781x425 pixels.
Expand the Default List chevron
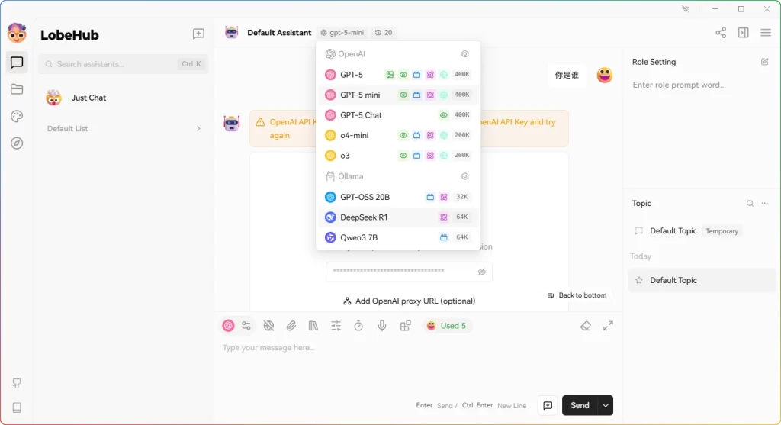198,128
